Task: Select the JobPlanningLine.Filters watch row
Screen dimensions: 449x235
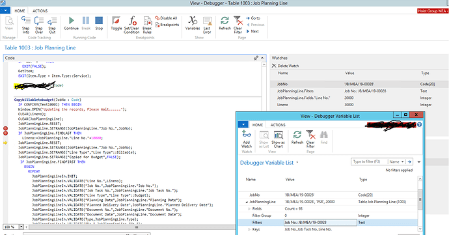Action: pyautogui.click(x=359, y=91)
